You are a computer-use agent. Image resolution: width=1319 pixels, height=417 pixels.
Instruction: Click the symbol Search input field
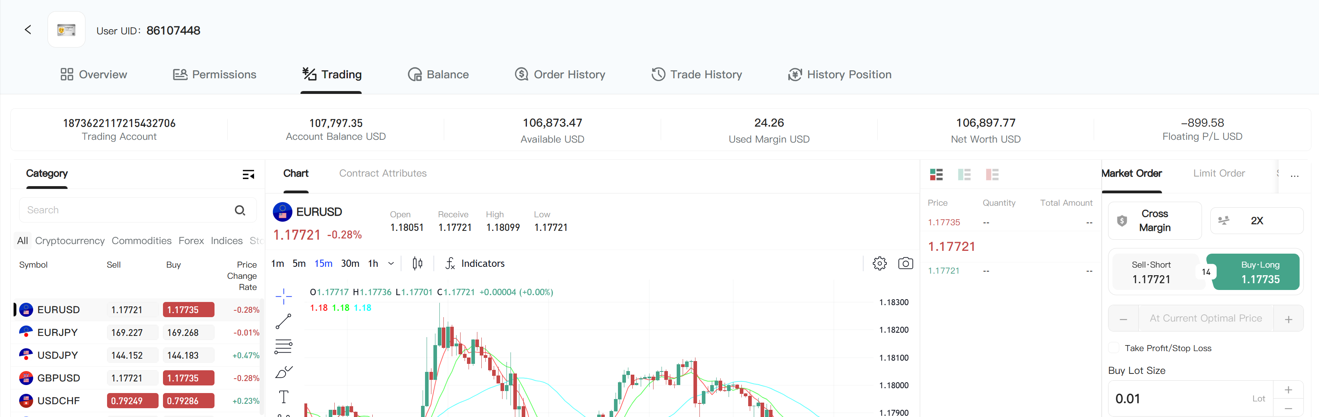pyautogui.click(x=138, y=210)
